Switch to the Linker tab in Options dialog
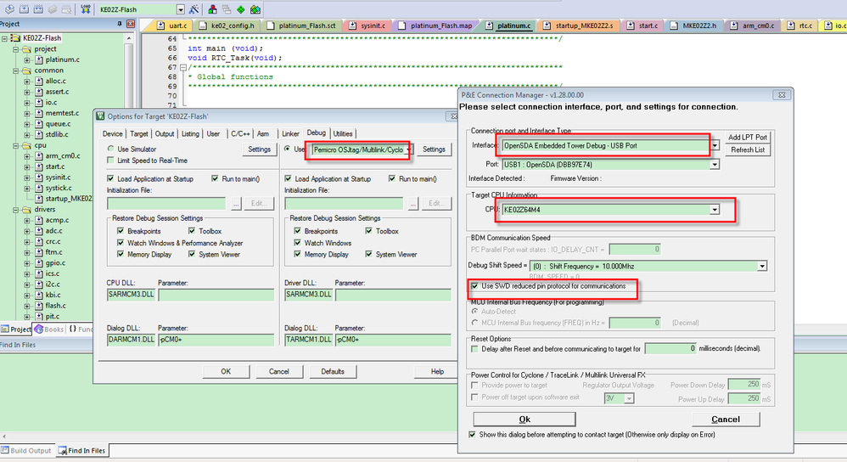Image resolution: width=847 pixels, height=462 pixels. click(290, 133)
